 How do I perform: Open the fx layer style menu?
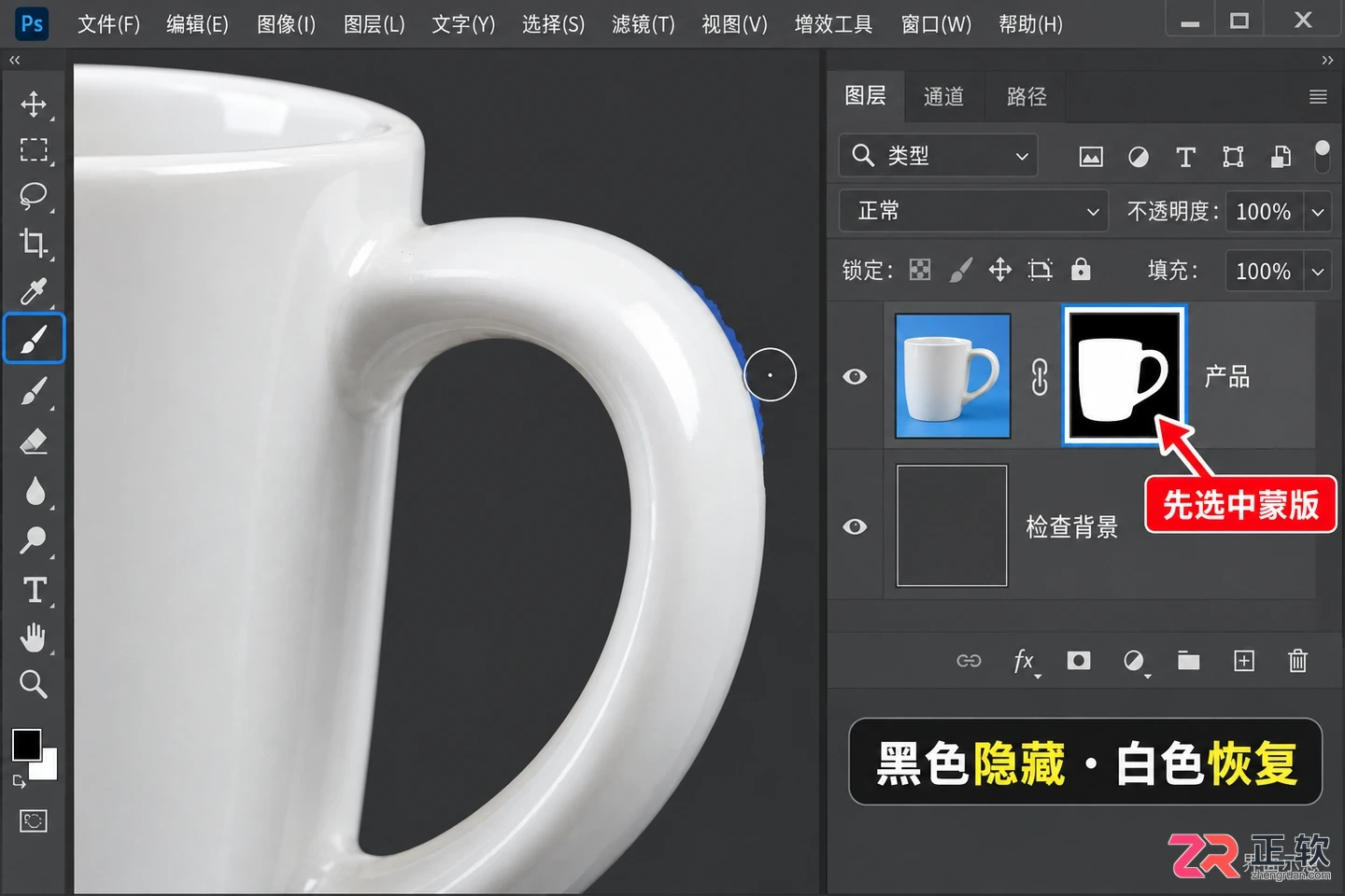pos(1024,661)
